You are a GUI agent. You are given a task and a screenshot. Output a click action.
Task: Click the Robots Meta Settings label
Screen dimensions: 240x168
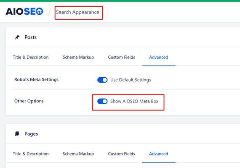[36, 79]
